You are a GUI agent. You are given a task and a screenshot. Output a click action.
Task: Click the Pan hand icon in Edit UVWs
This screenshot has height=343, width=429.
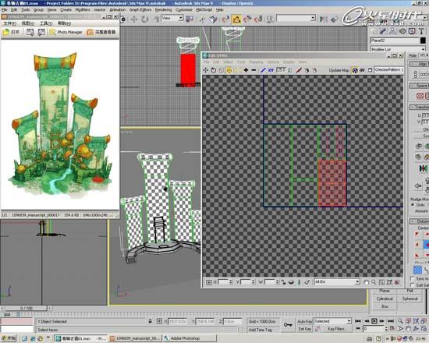pyautogui.click(x=366, y=282)
